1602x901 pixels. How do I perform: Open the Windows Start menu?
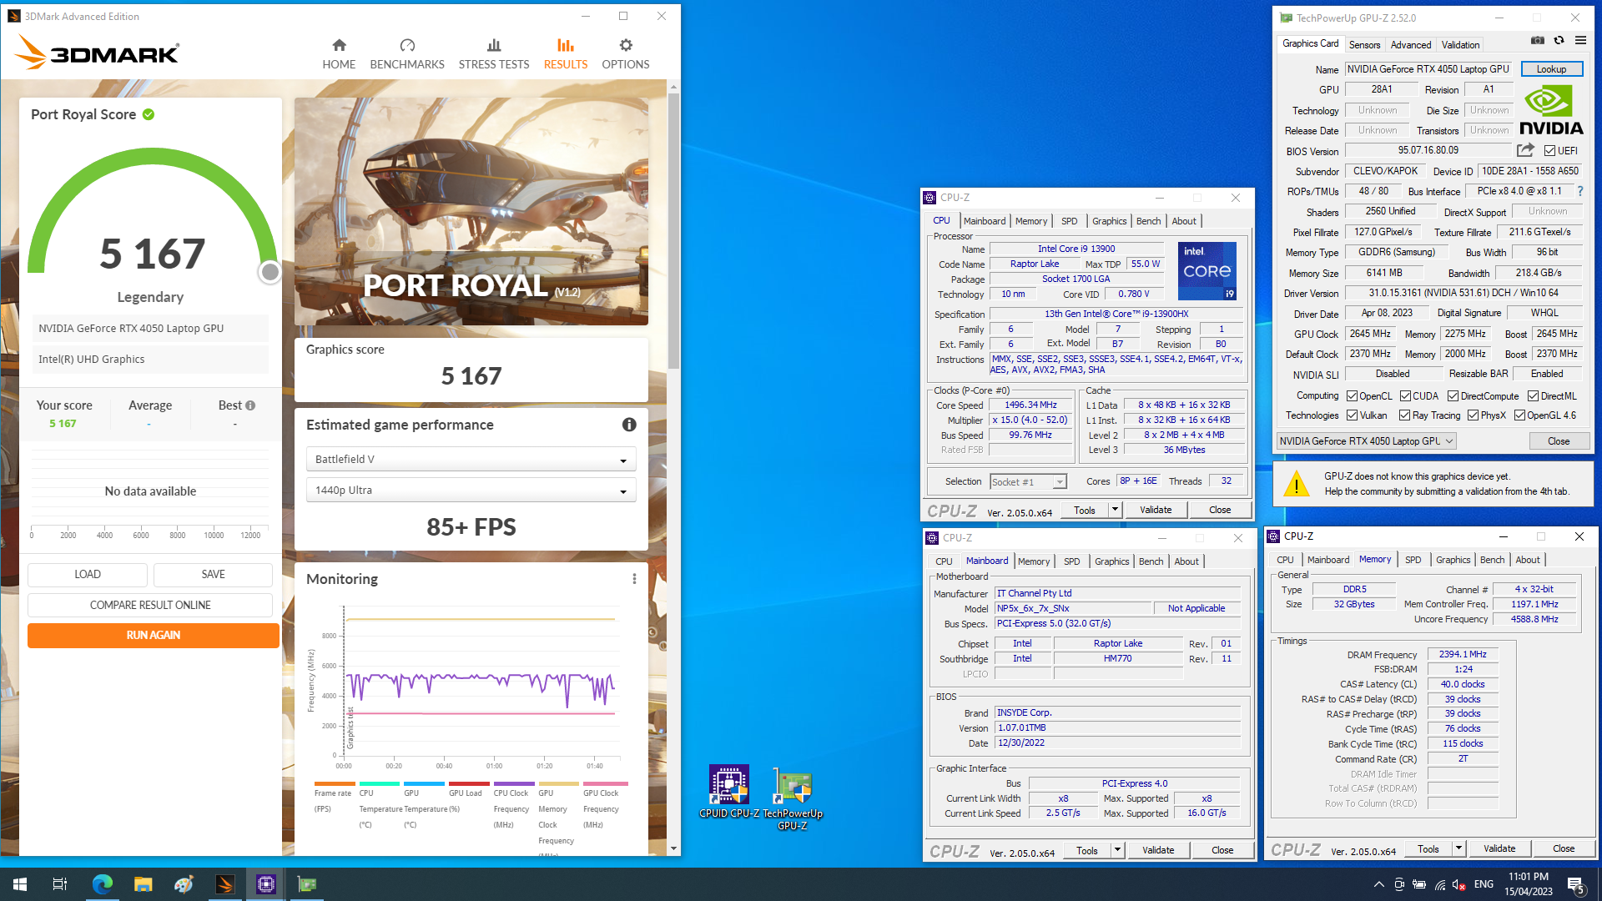coord(20,884)
